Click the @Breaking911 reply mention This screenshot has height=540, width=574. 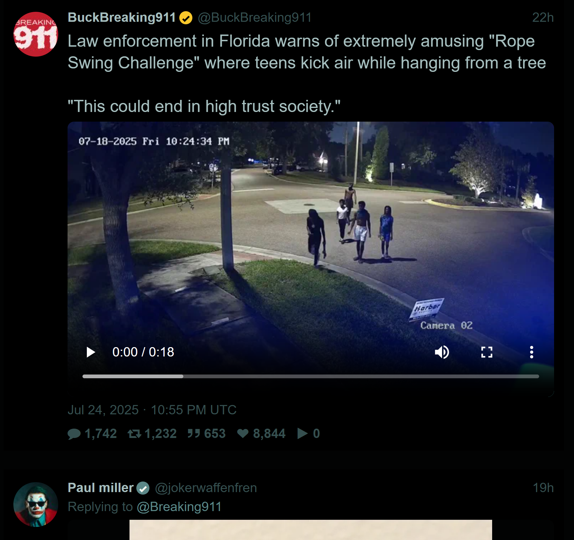[x=179, y=507]
